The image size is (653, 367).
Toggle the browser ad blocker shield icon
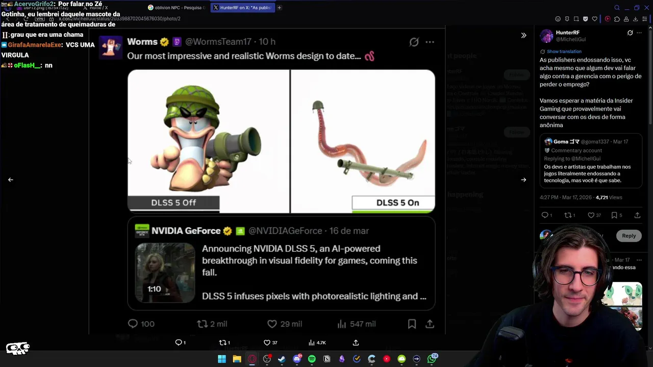click(x=585, y=19)
